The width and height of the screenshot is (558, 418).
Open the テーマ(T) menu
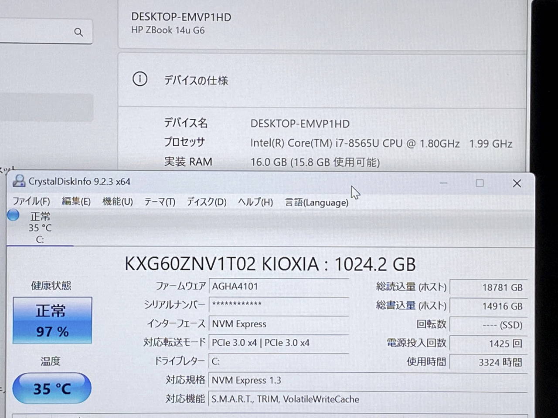(160, 202)
